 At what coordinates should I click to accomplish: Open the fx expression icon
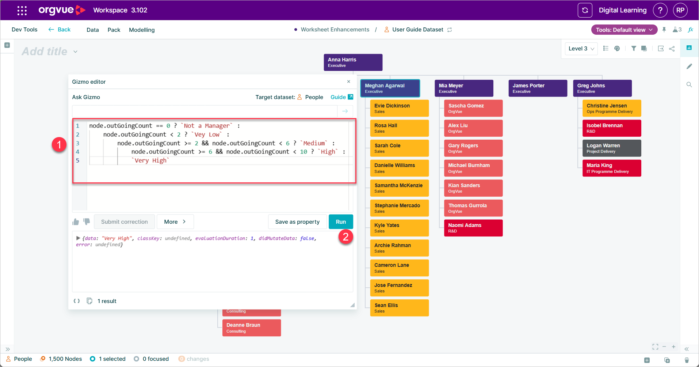690,30
